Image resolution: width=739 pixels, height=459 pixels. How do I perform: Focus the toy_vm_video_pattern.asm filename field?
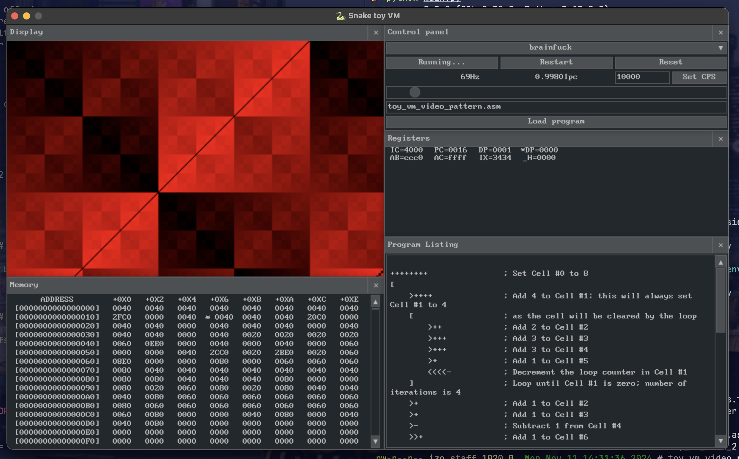click(556, 107)
